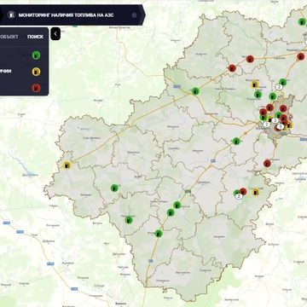
Task: Select the red no-fuel legend icon
Action: pos(36,88)
